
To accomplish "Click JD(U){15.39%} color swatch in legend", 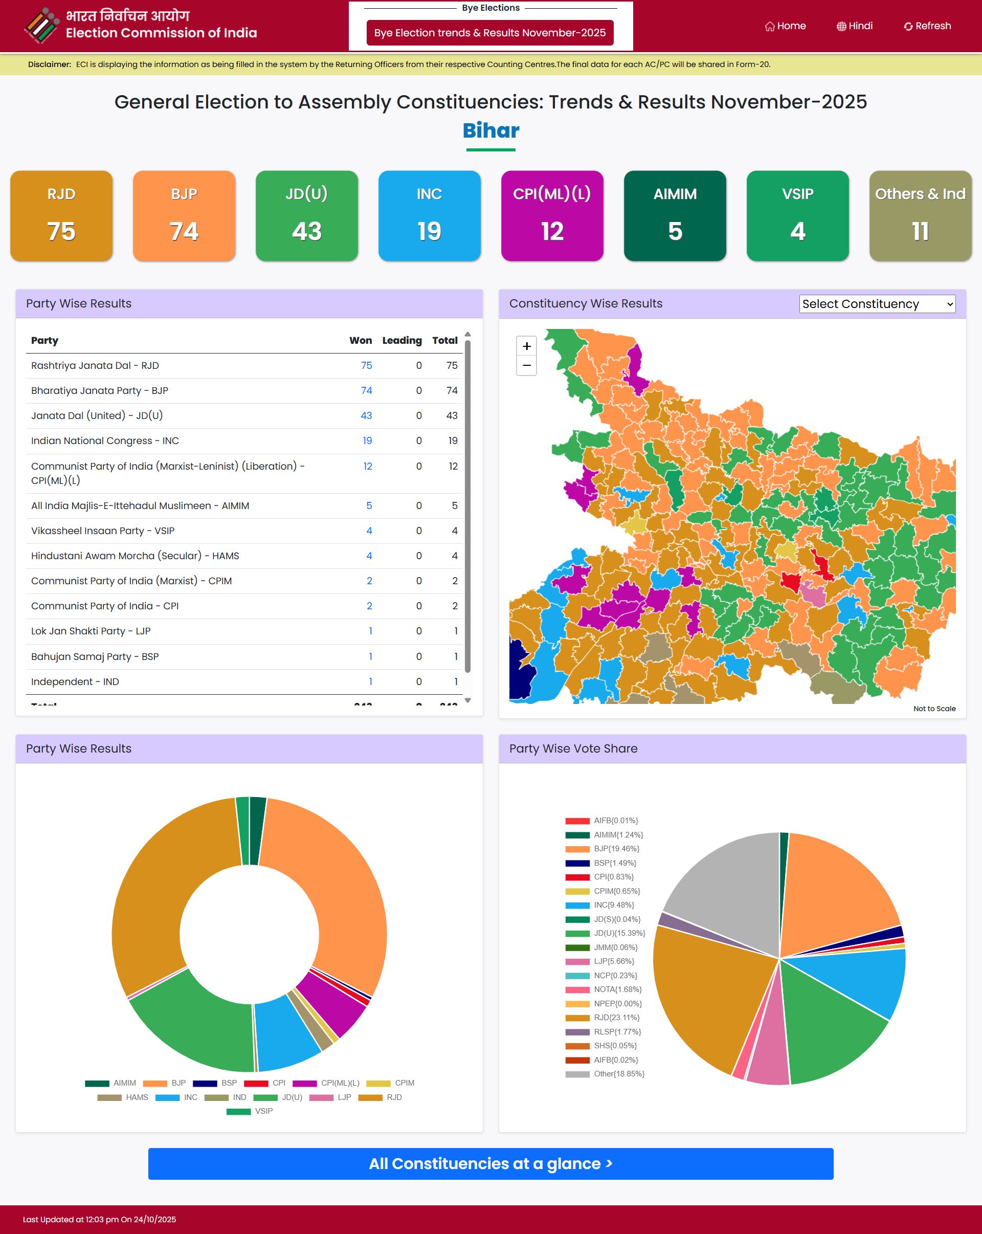I will tap(577, 934).
